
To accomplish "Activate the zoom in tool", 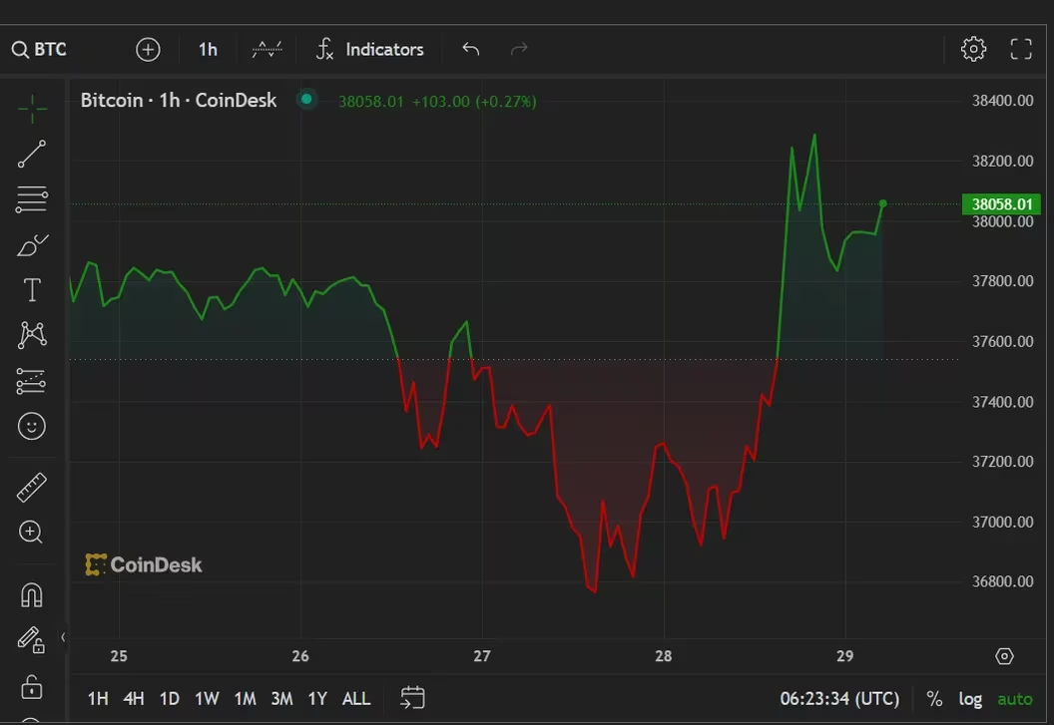I will point(32,533).
